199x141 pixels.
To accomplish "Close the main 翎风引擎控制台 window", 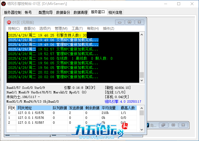I will (x=192, y=4).
